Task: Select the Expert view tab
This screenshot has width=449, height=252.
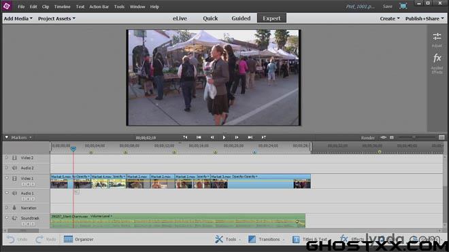Action: [271, 18]
